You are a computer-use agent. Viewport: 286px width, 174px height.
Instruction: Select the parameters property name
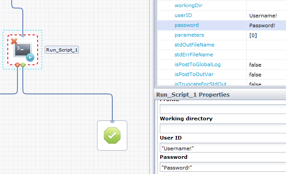(x=189, y=35)
